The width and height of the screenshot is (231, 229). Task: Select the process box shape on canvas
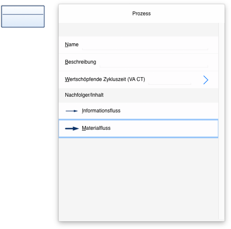tap(23, 17)
